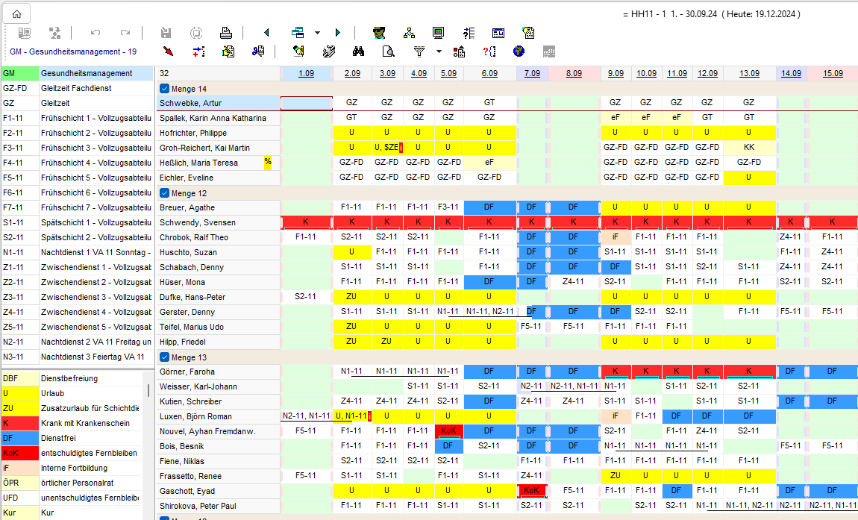Toggle the Menge 12 checkbox
Screen dimensions: 858x520
(165, 193)
